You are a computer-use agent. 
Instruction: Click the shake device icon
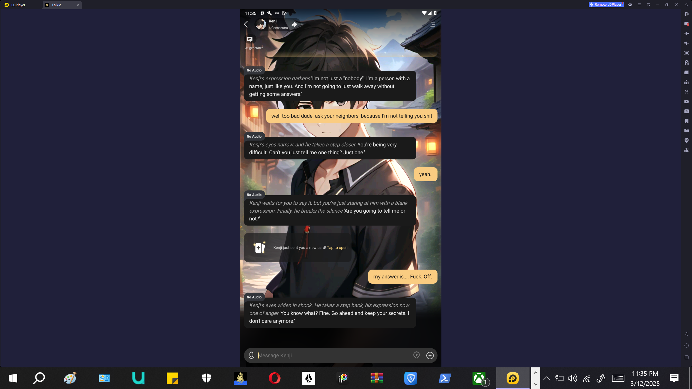pos(687,121)
